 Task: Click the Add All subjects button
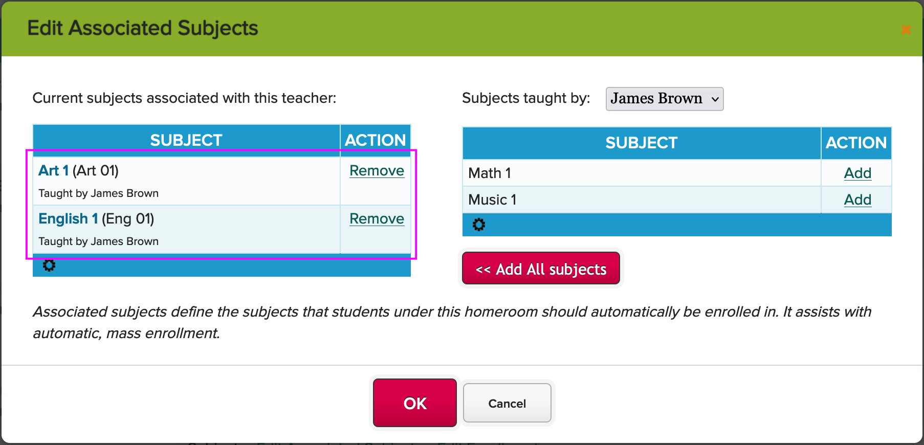pyautogui.click(x=541, y=269)
